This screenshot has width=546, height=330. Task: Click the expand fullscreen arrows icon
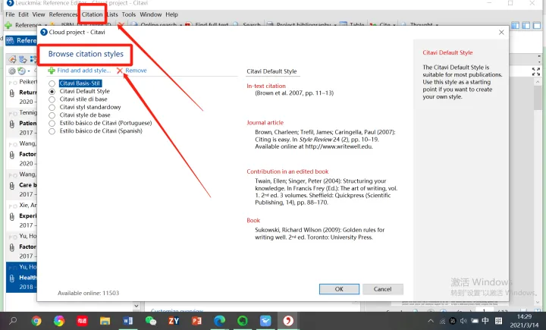pyautogui.click(x=536, y=71)
